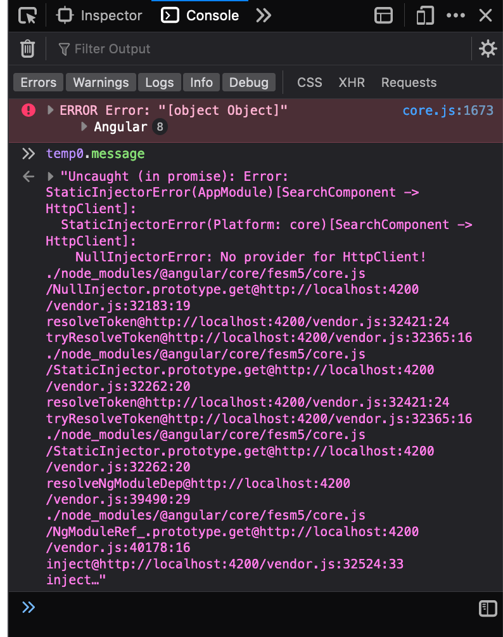Expand the Uncaught promise message output
Viewport: 503px width, 637px height.
pyautogui.click(x=51, y=176)
